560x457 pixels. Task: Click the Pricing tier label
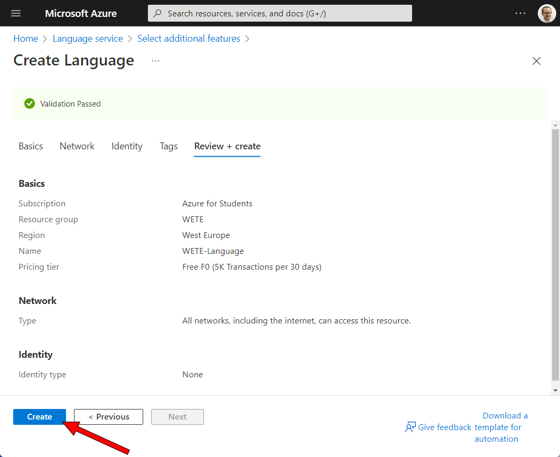pyautogui.click(x=39, y=267)
